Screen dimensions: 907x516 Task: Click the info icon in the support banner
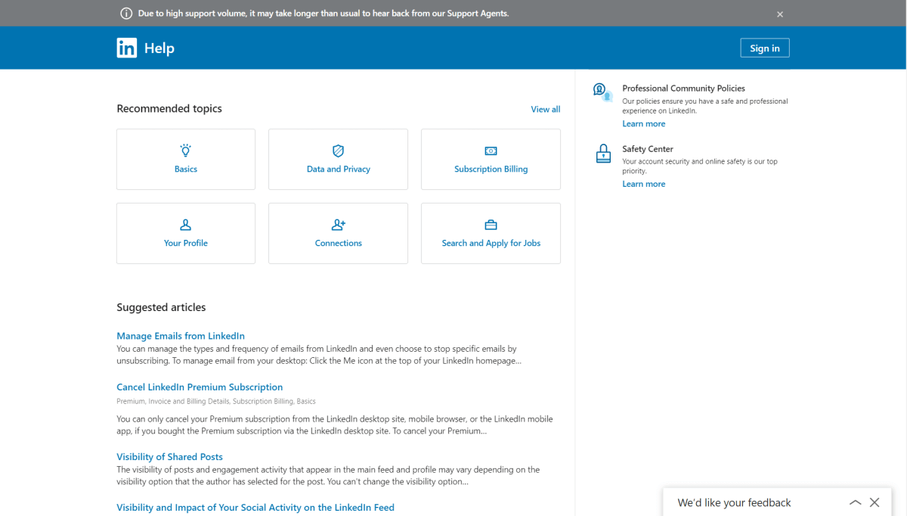pos(126,14)
